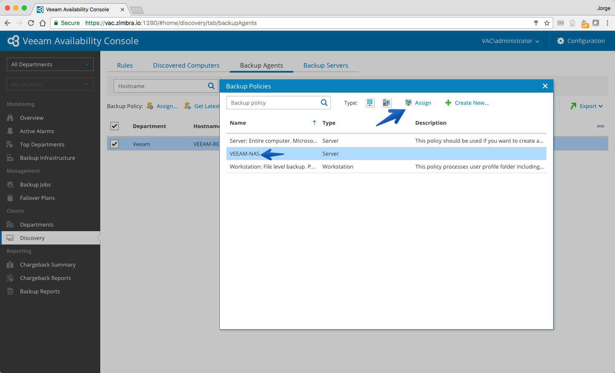Select the Server: Entire computer policy row
Viewport: 615px width, 373px height.
pos(386,141)
